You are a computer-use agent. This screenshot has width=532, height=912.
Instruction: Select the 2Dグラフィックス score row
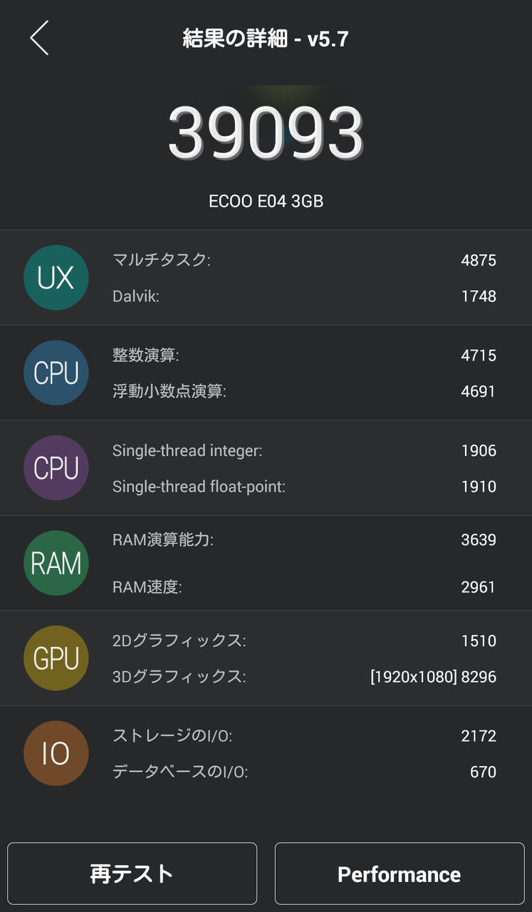(x=304, y=641)
